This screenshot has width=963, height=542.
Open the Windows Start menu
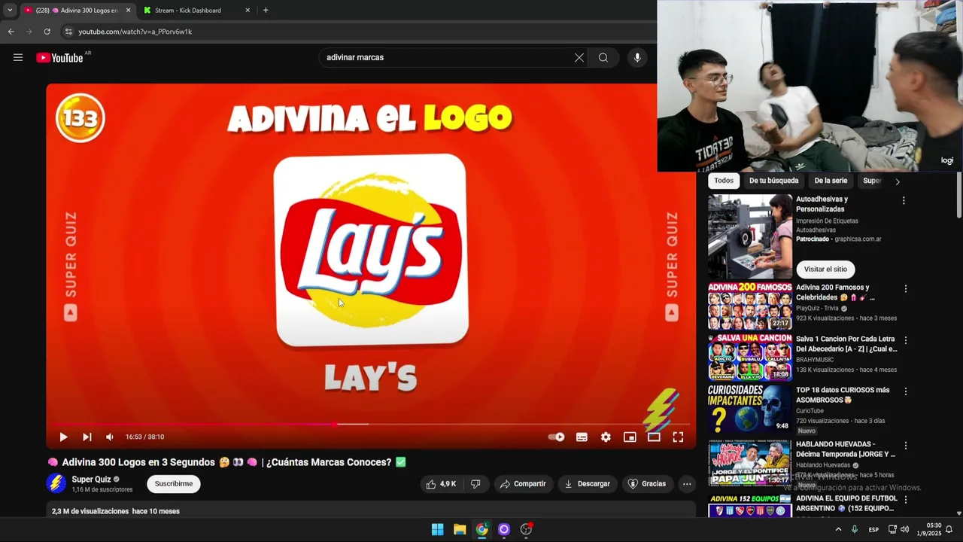pos(437,529)
